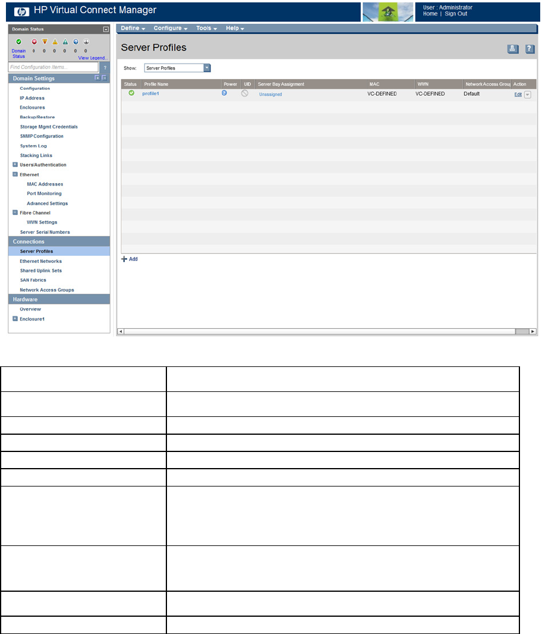This screenshot has height=634, width=542.
Task: Open Stacking Links in sidebar
Action: [36, 155]
